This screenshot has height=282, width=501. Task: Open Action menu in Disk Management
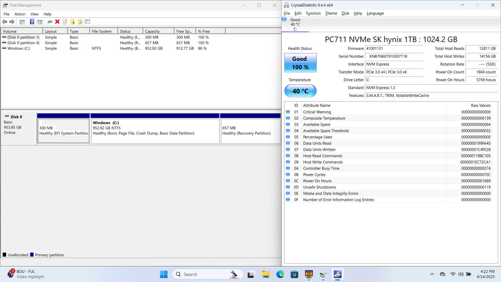(20, 14)
